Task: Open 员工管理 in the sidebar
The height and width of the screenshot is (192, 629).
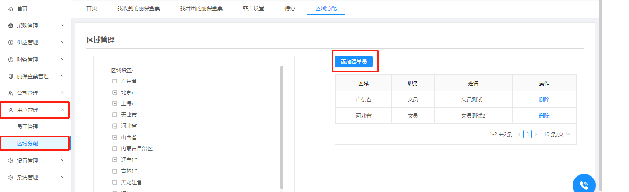Action: click(x=27, y=127)
